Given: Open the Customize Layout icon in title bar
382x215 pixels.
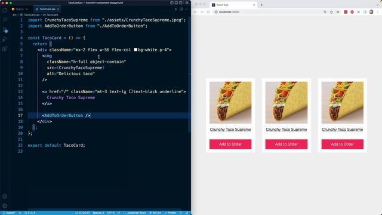Looking at the screenshot, I should (x=187, y=2).
